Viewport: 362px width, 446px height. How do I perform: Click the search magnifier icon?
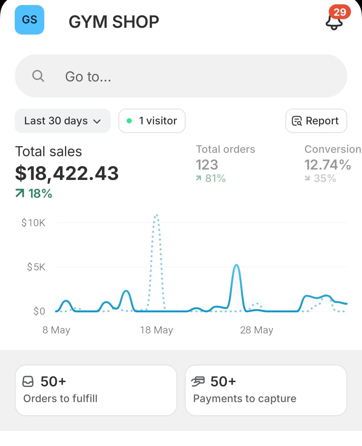38,76
